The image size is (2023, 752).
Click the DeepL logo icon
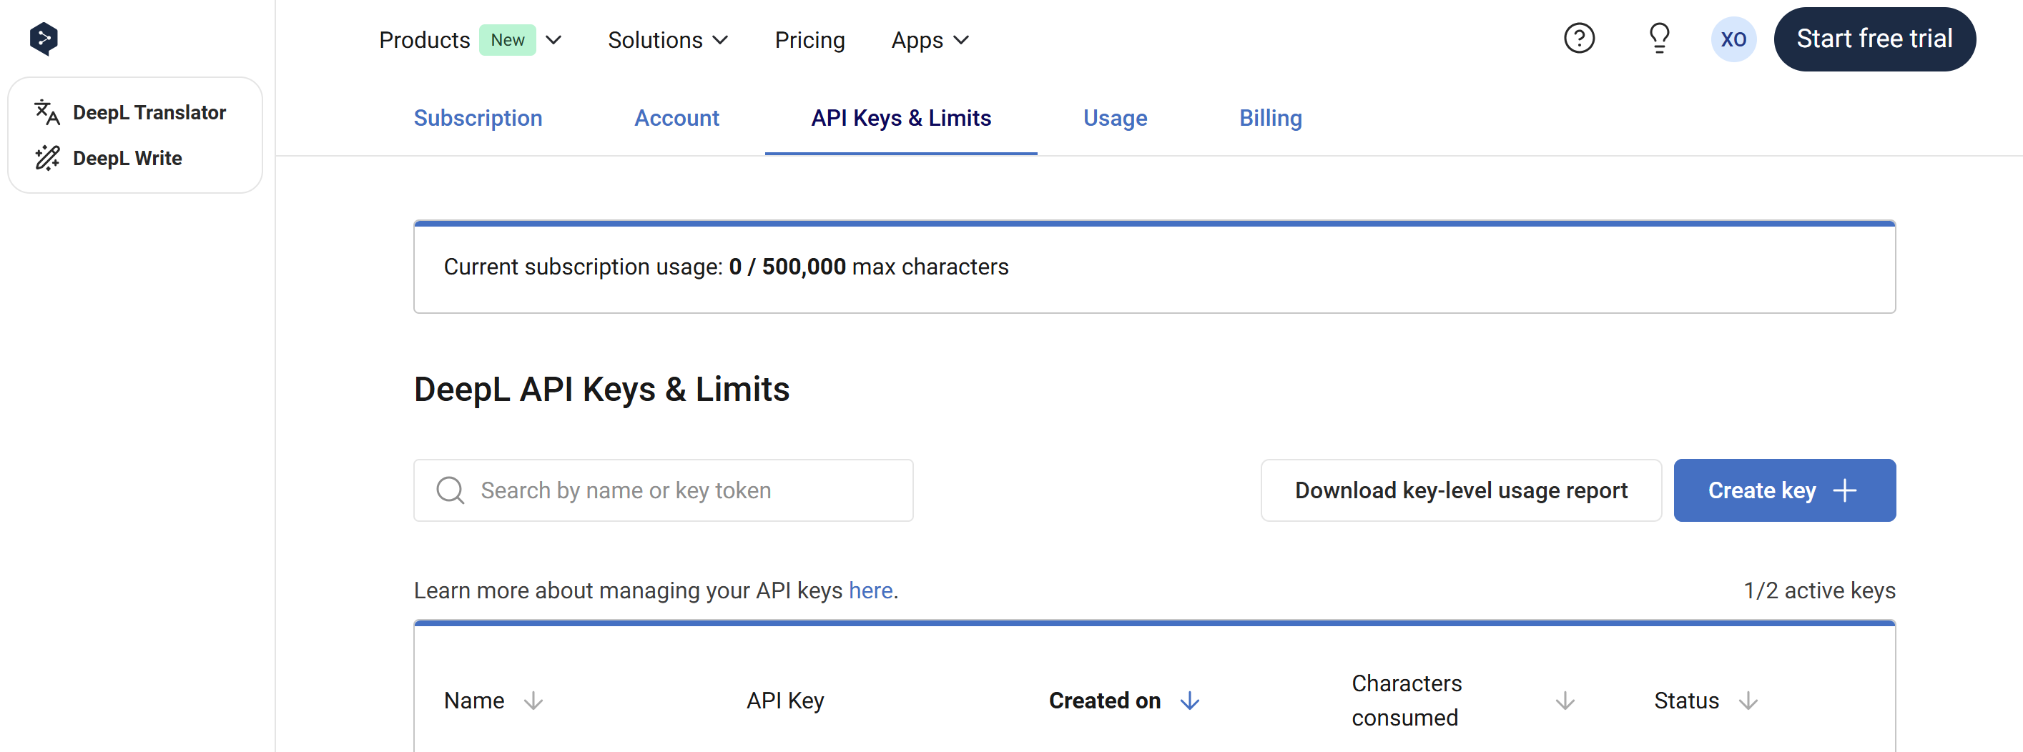click(x=44, y=39)
